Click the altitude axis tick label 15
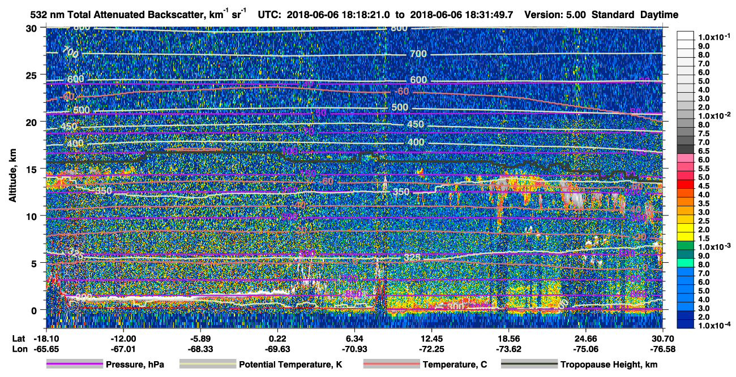 click(x=32, y=168)
